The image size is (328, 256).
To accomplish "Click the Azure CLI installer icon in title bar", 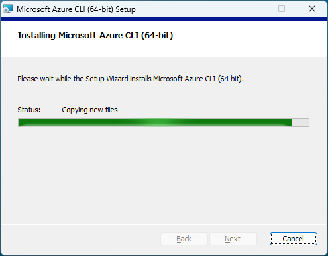I will [x=8, y=9].
